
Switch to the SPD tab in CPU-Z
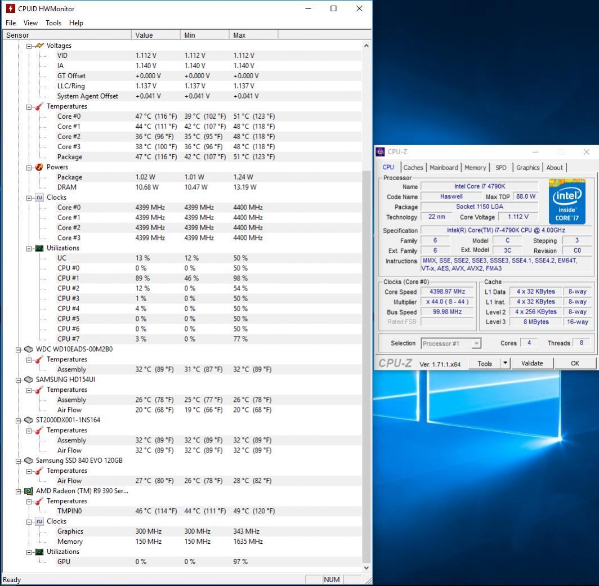(501, 167)
